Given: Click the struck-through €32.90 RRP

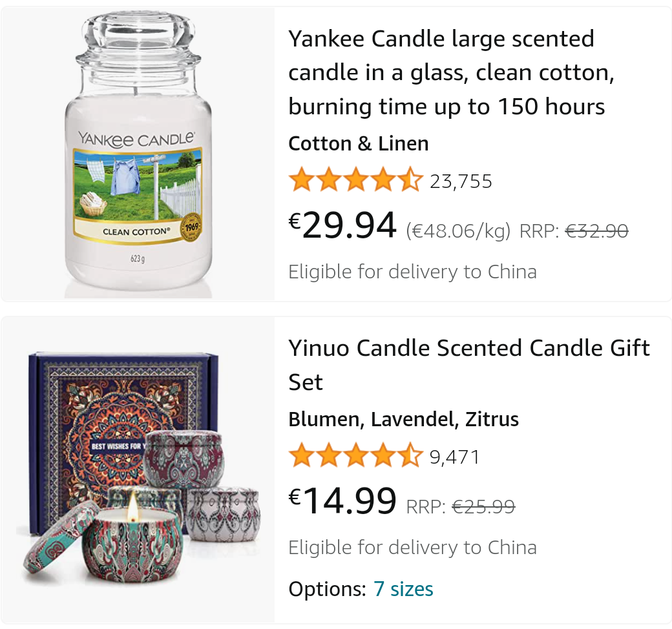Looking at the screenshot, I should 596,231.
